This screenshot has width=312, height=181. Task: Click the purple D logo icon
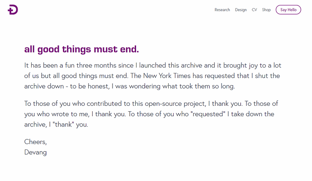[x=13, y=10]
